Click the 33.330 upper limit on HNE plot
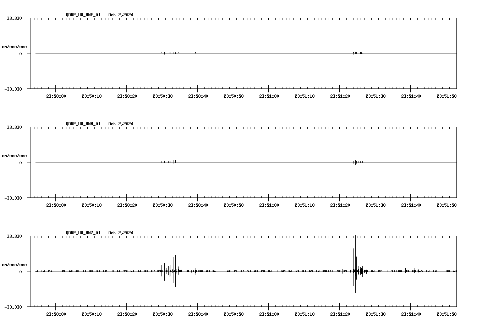The height and width of the screenshot is (327, 482). pos(14,18)
